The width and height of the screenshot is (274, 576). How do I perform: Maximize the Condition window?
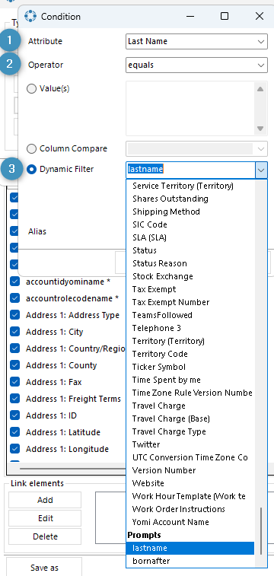coord(225,16)
